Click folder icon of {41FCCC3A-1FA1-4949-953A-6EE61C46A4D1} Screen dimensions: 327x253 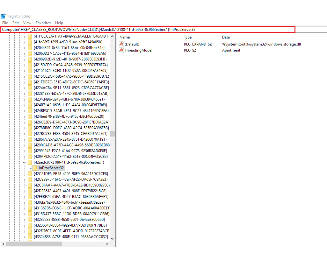pos(30,36)
